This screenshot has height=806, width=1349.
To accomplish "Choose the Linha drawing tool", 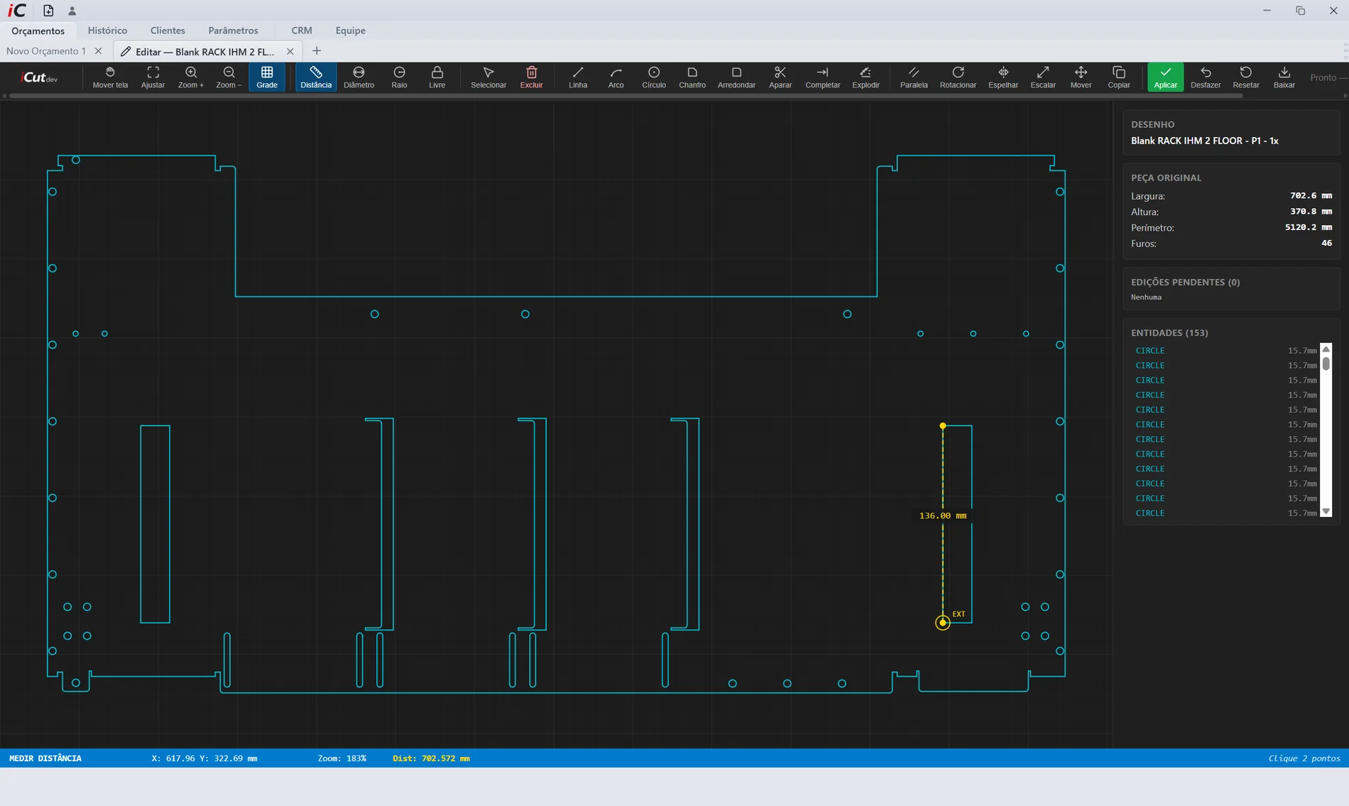I will 578,77.
